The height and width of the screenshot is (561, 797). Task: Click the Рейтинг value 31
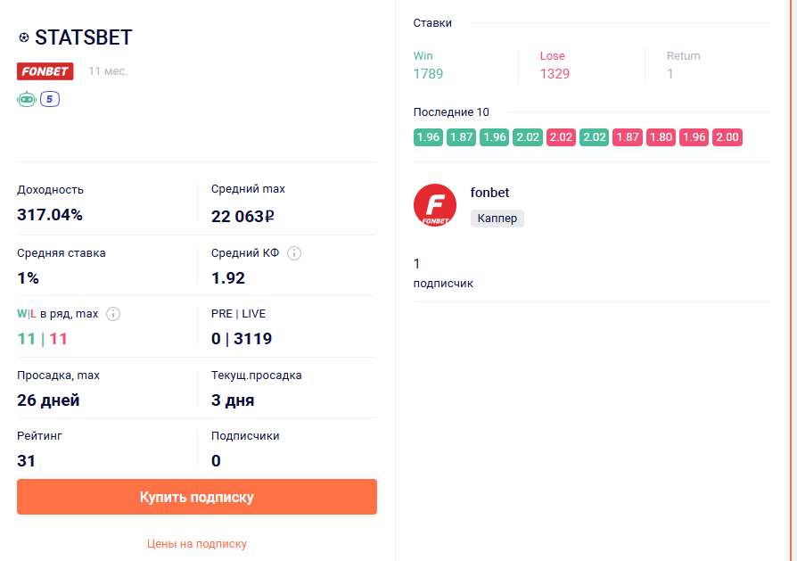click(x=26, y=461)
